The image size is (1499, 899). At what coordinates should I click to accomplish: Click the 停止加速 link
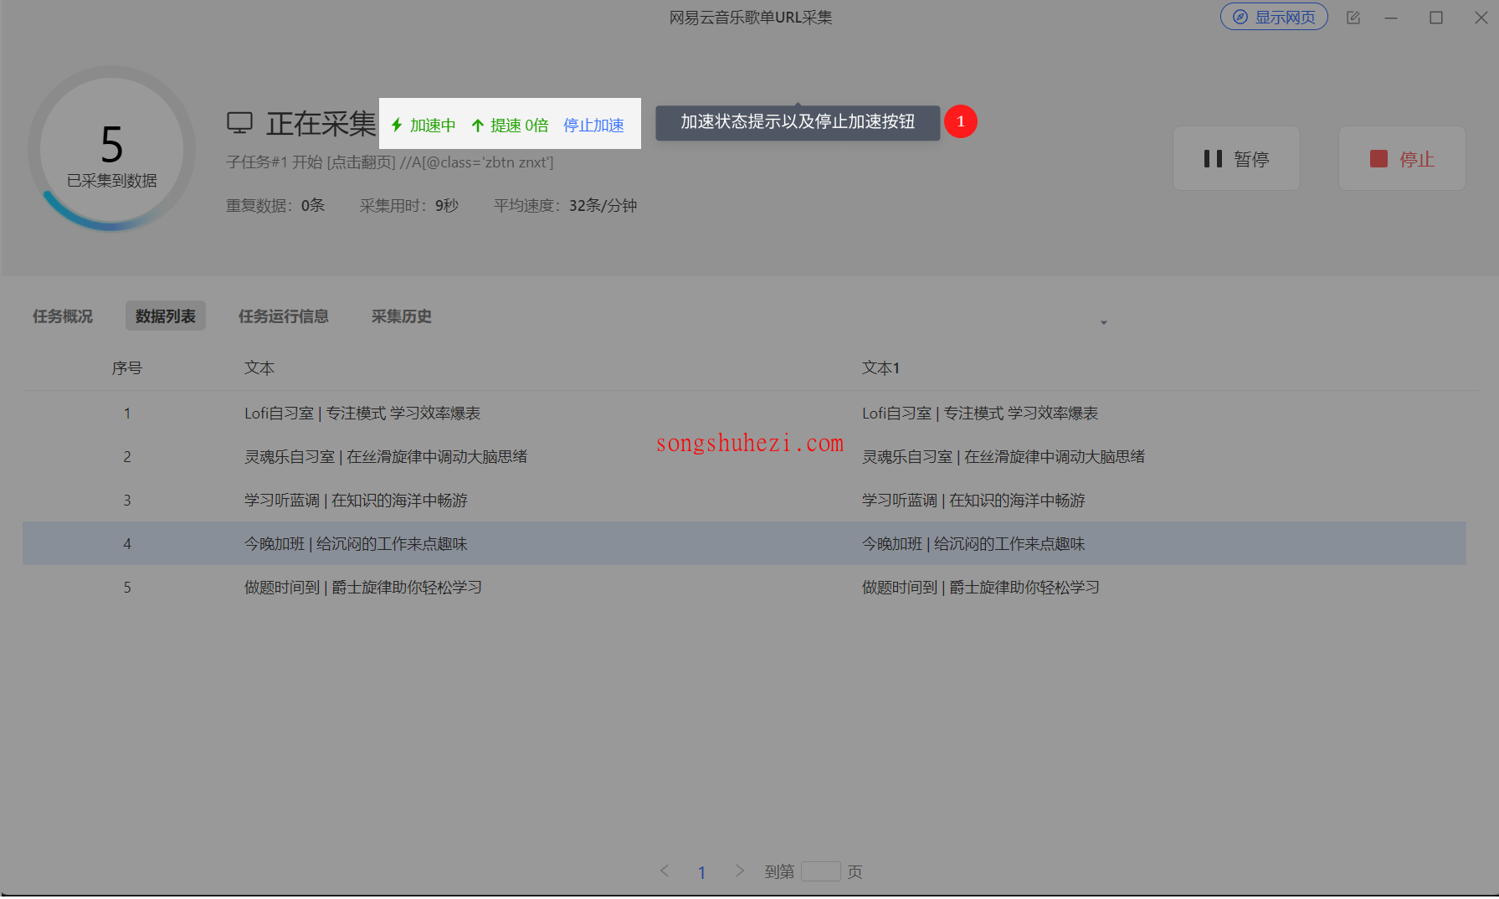(x=593, y=125)
